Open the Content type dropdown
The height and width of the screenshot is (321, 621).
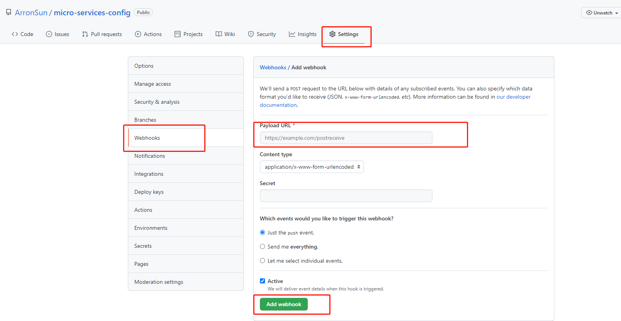point(312,167)
